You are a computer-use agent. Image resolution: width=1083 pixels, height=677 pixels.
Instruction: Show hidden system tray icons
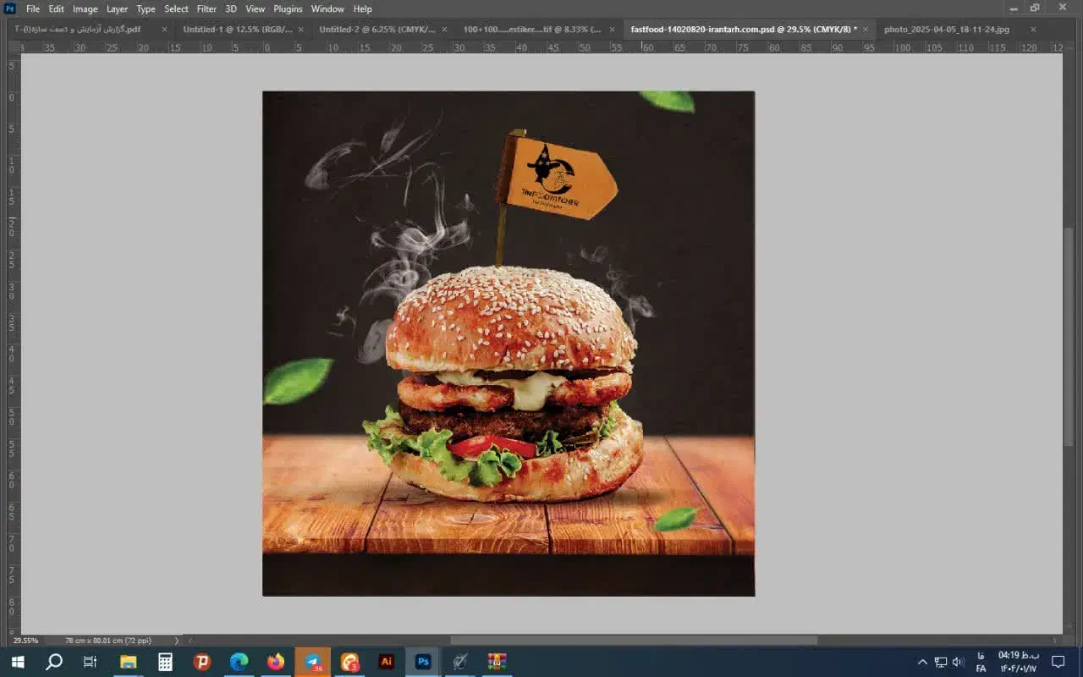[922, 662]
